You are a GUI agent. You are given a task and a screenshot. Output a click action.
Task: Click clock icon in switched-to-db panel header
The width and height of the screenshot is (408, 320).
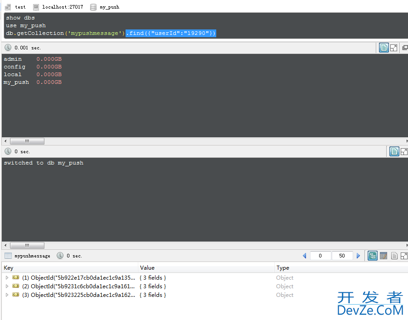click(x=8, y=151)
